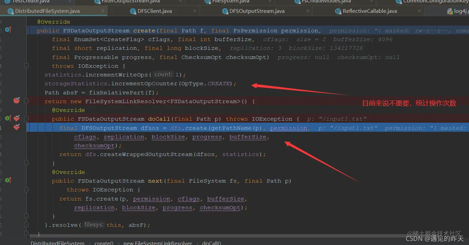Click create() breadcrumb
469x245 pixels.
tap(104, 243)
